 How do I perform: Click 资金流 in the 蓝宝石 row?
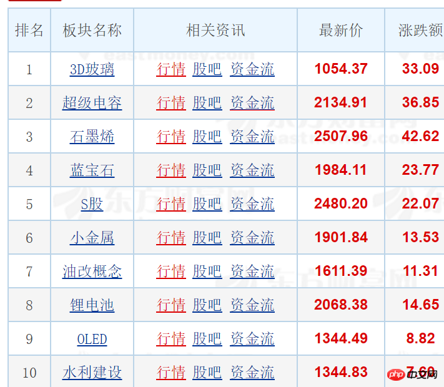tap(252, 170)
